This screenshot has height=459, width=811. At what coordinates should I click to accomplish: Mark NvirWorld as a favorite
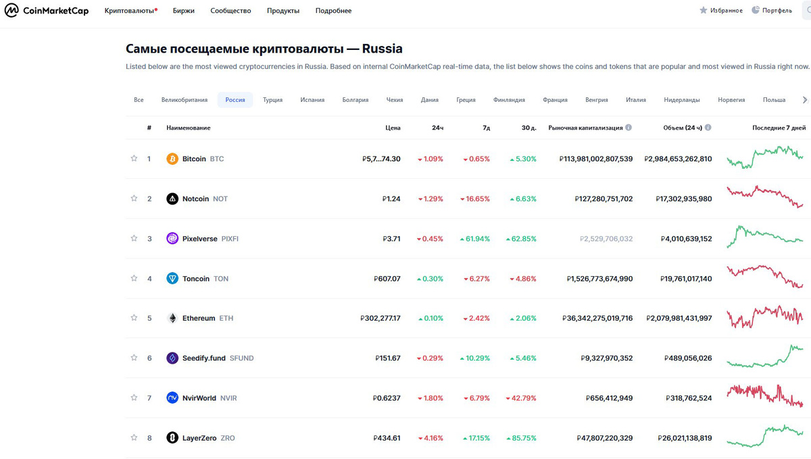pos(134,398)
